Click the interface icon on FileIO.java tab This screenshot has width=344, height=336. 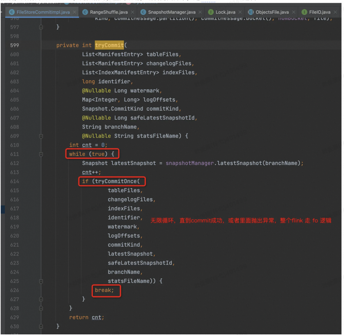click(304, 12)
